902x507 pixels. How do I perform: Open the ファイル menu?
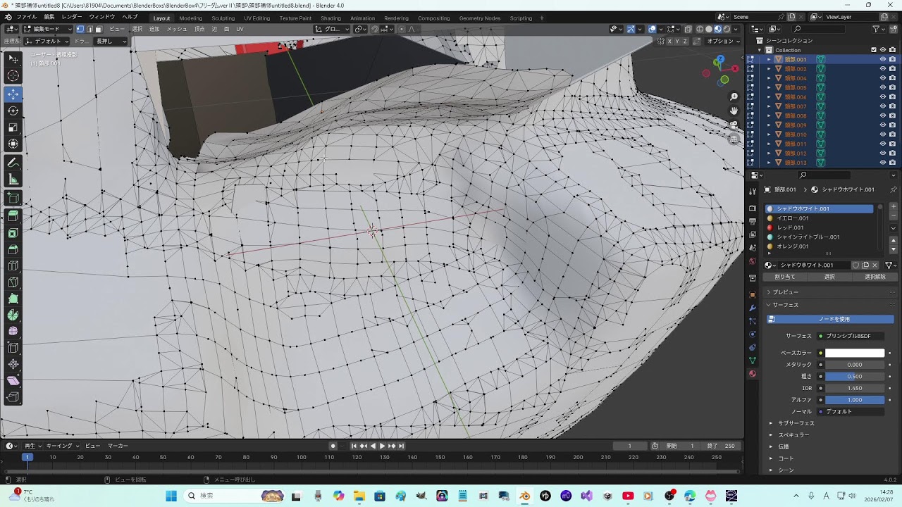click(26, 17)
